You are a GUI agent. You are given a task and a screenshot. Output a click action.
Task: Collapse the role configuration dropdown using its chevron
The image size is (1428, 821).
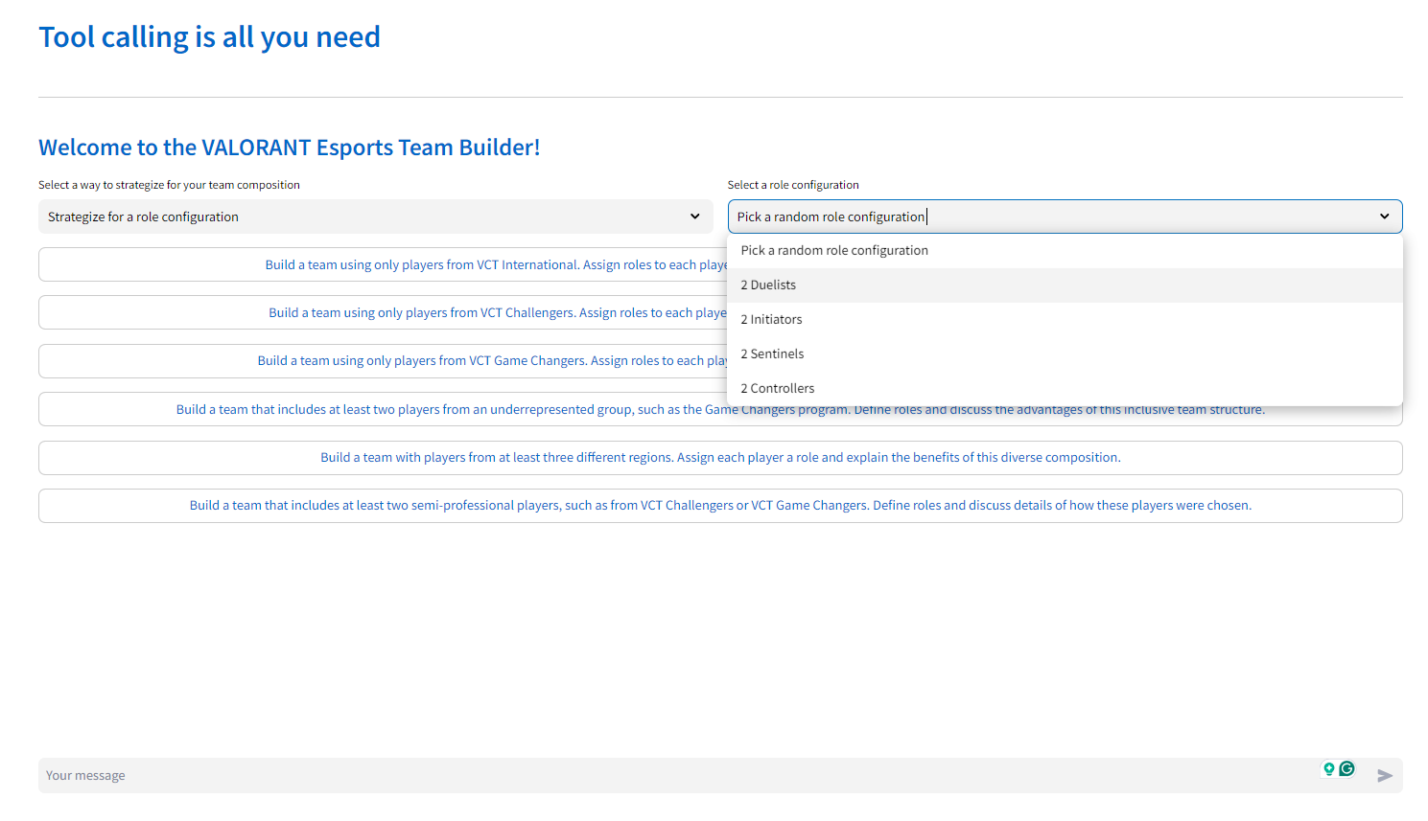click(x=1384, y=217)
